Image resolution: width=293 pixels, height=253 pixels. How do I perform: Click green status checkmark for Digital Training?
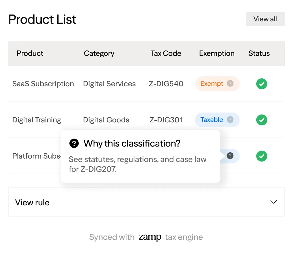pyautogui.click(x=261, y=120)
